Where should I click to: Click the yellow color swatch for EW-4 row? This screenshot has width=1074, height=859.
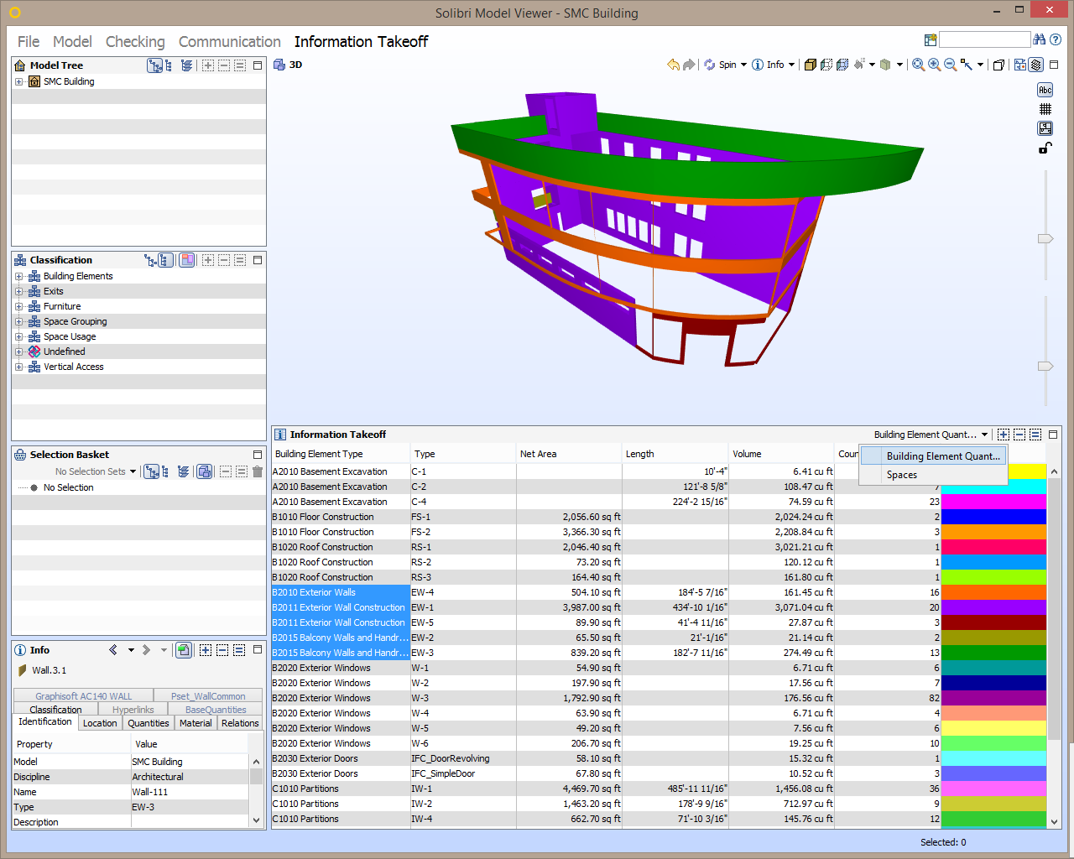993,592
